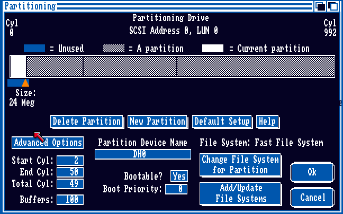343x214 pixels.
Task: Click the window zoom gadget in title bar
Action: pyautogui.click(x=321, y=6)
